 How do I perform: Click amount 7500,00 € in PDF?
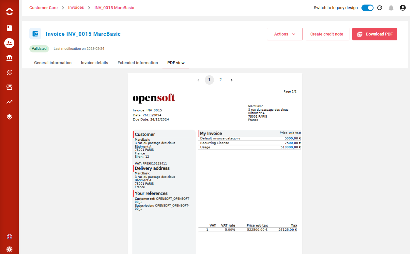[293, 143]
